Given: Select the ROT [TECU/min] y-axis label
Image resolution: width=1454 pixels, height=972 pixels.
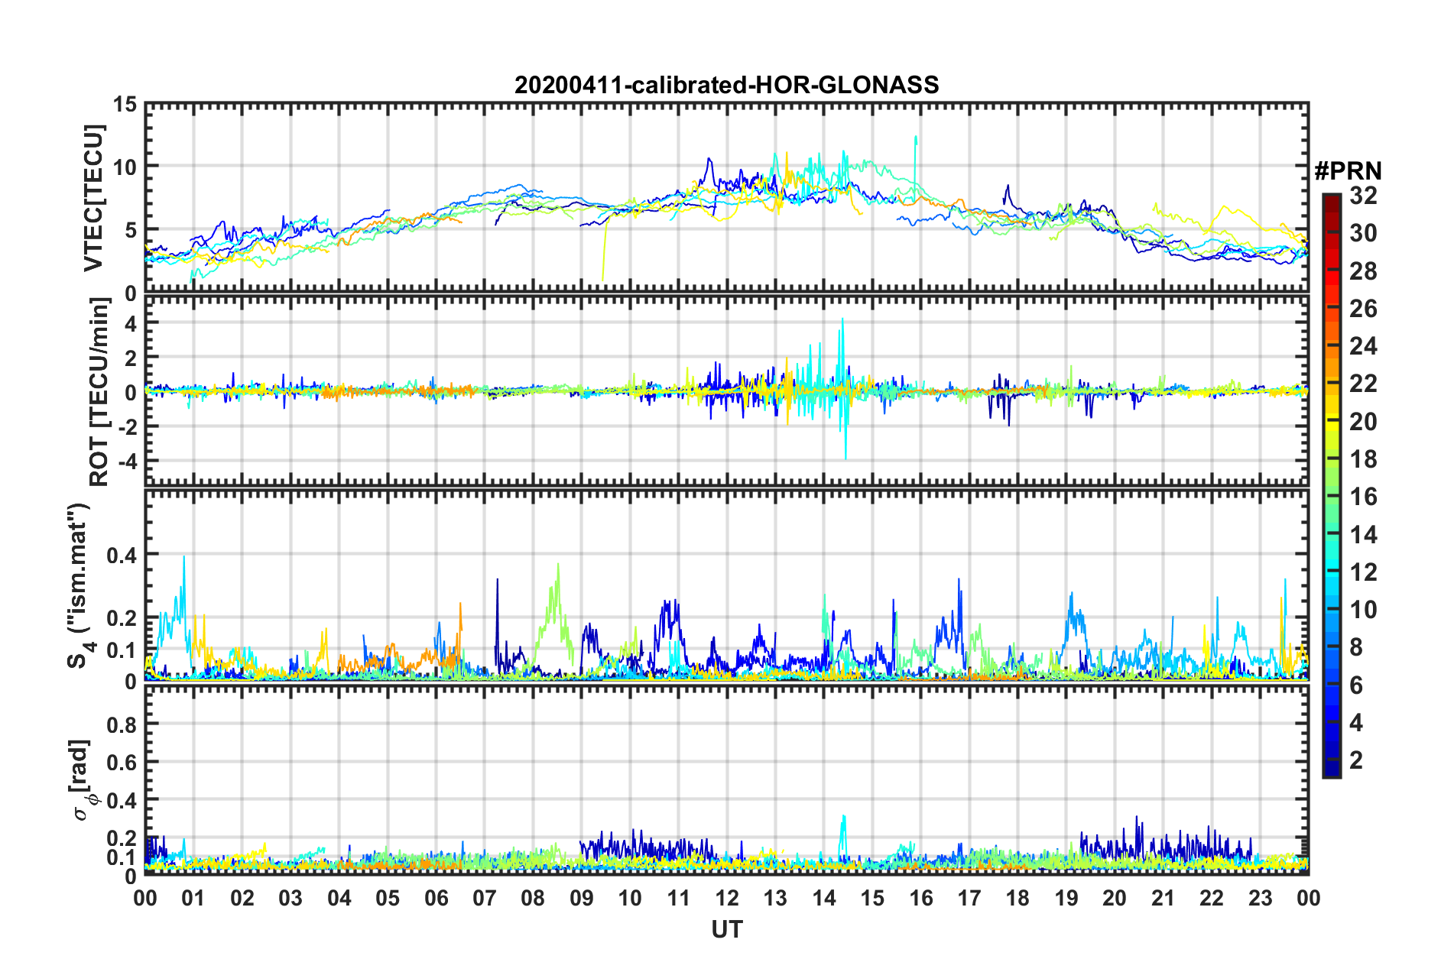Looking at the screenshot, I should (x=99, y=392).
